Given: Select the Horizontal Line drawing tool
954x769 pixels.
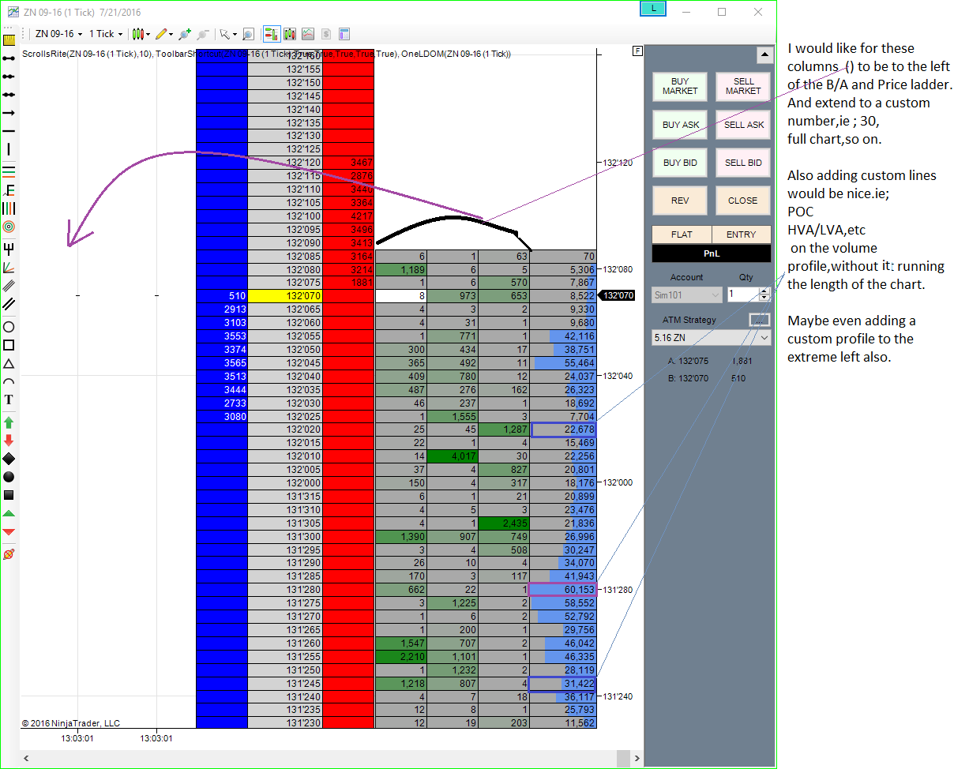Looking at the screenshot, I should [9, 129].
